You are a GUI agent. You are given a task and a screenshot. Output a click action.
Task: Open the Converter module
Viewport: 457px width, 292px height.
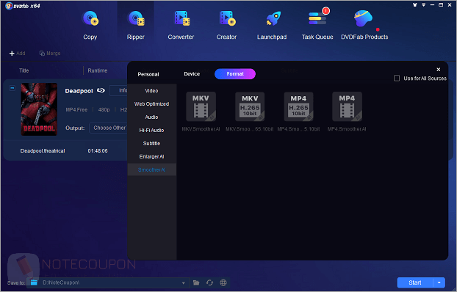pos(181,26)
